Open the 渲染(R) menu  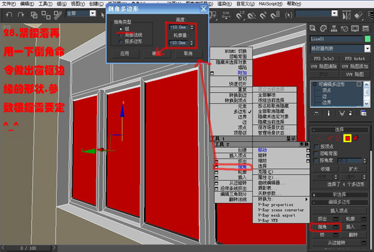click(224, 4)
